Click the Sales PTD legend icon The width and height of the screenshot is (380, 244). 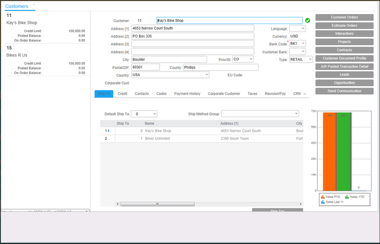[323, 197]
